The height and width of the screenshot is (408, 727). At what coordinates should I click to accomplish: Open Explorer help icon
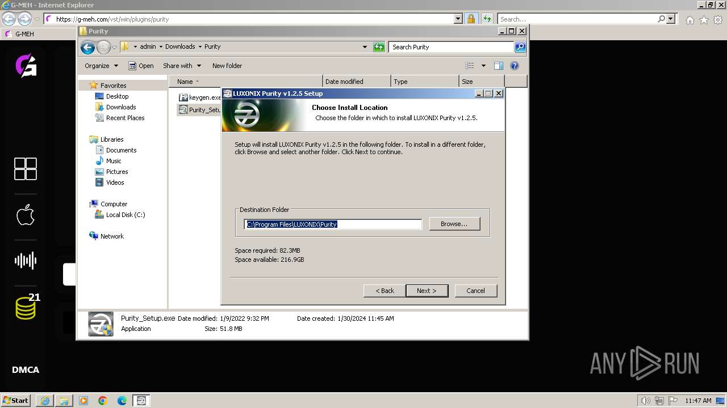515,66
